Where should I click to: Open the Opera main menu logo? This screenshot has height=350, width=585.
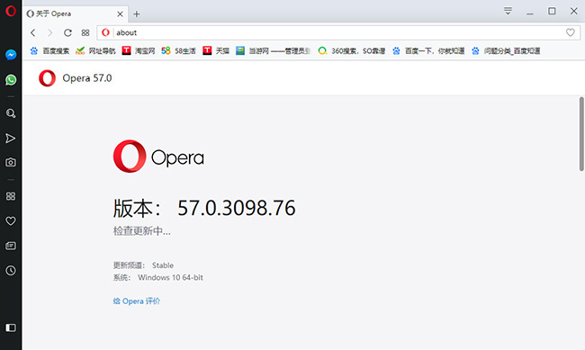coord(11,11)
